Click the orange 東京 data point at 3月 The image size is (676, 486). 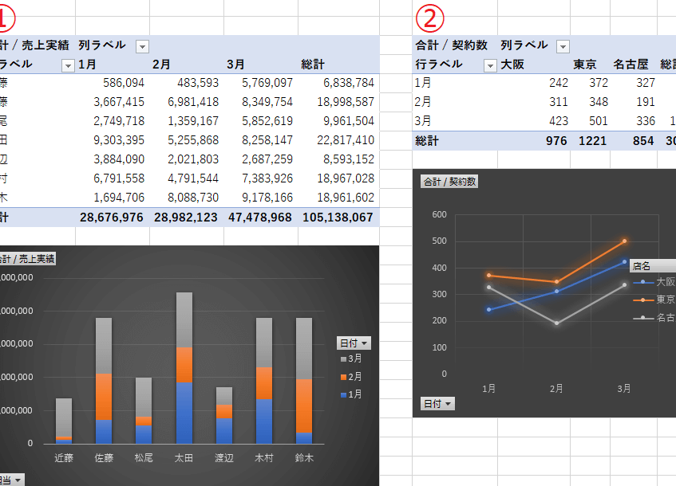coord(624,241)
